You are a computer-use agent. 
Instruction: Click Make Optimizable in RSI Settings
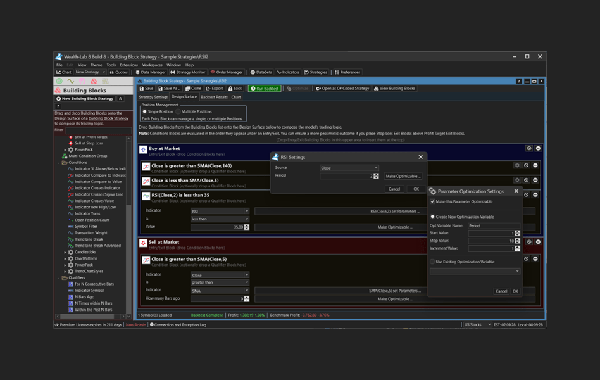(x=403, y=176)
